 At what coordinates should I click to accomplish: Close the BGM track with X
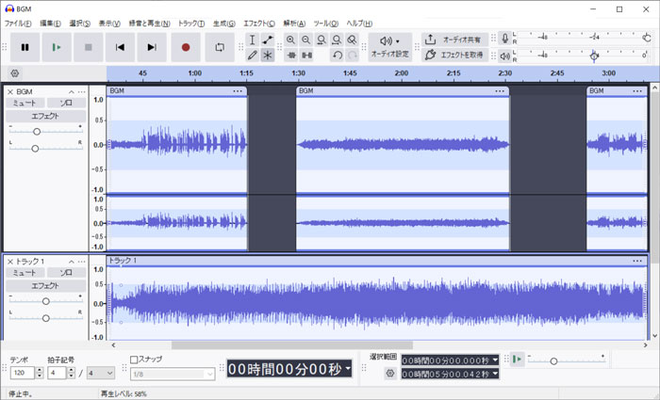pyautogui.click(x=10, y=92)
